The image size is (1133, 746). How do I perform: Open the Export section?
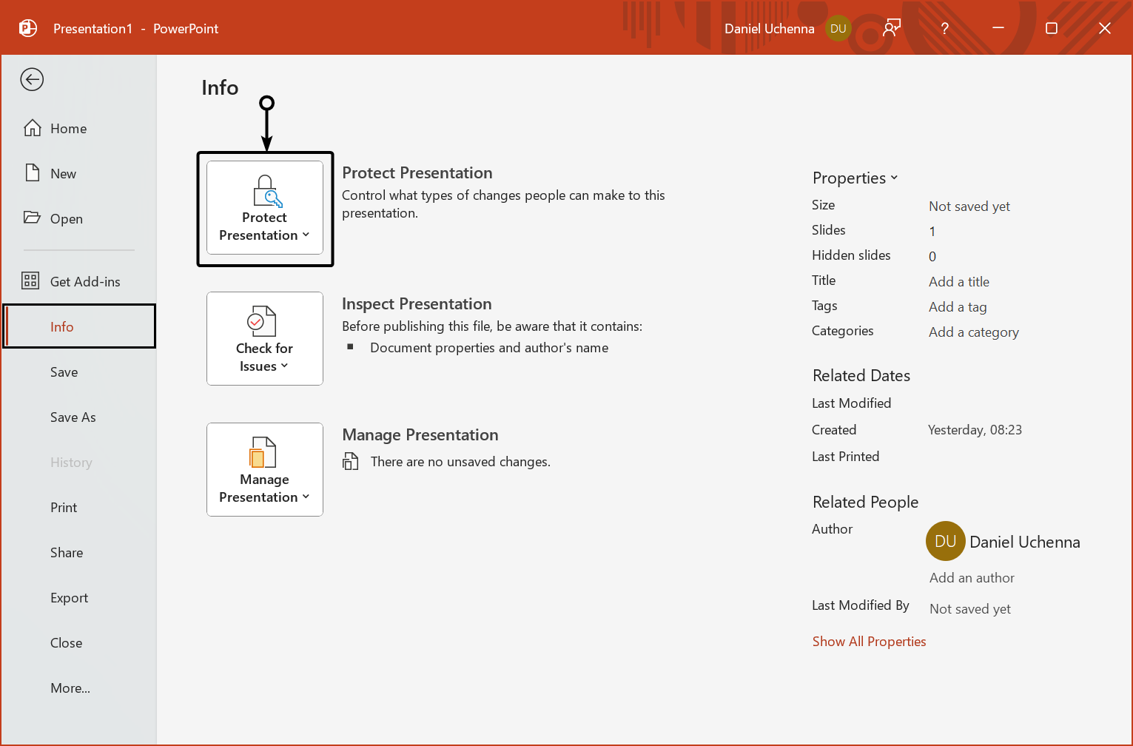click(x=69, y=597)
